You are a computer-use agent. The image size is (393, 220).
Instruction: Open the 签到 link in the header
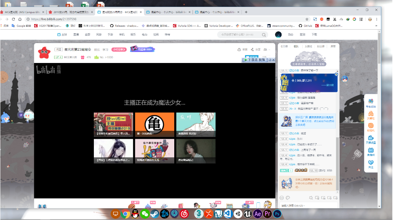point(303,34)
